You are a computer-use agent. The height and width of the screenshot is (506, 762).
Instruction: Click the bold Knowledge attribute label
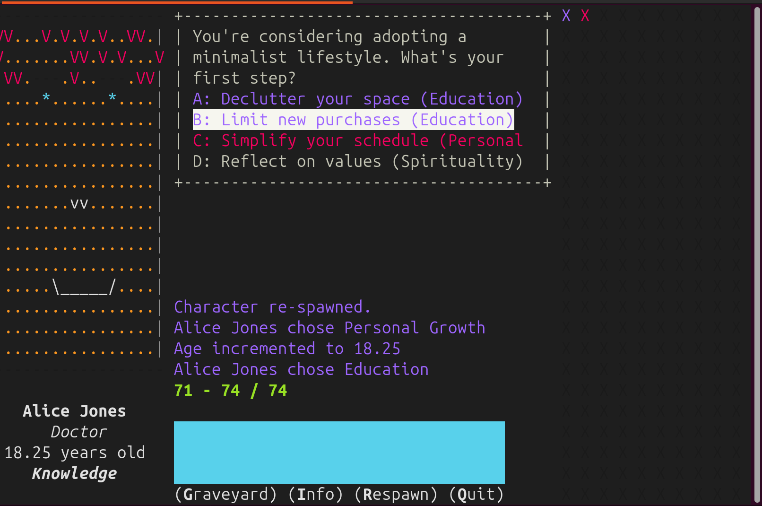tap(74, 473)
